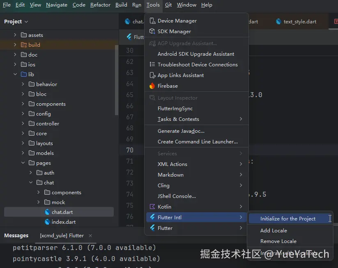This screenshot has width=338, height=268.
Task: Expand the build folder
Action: pyautogui.click(x=15, y=45)
